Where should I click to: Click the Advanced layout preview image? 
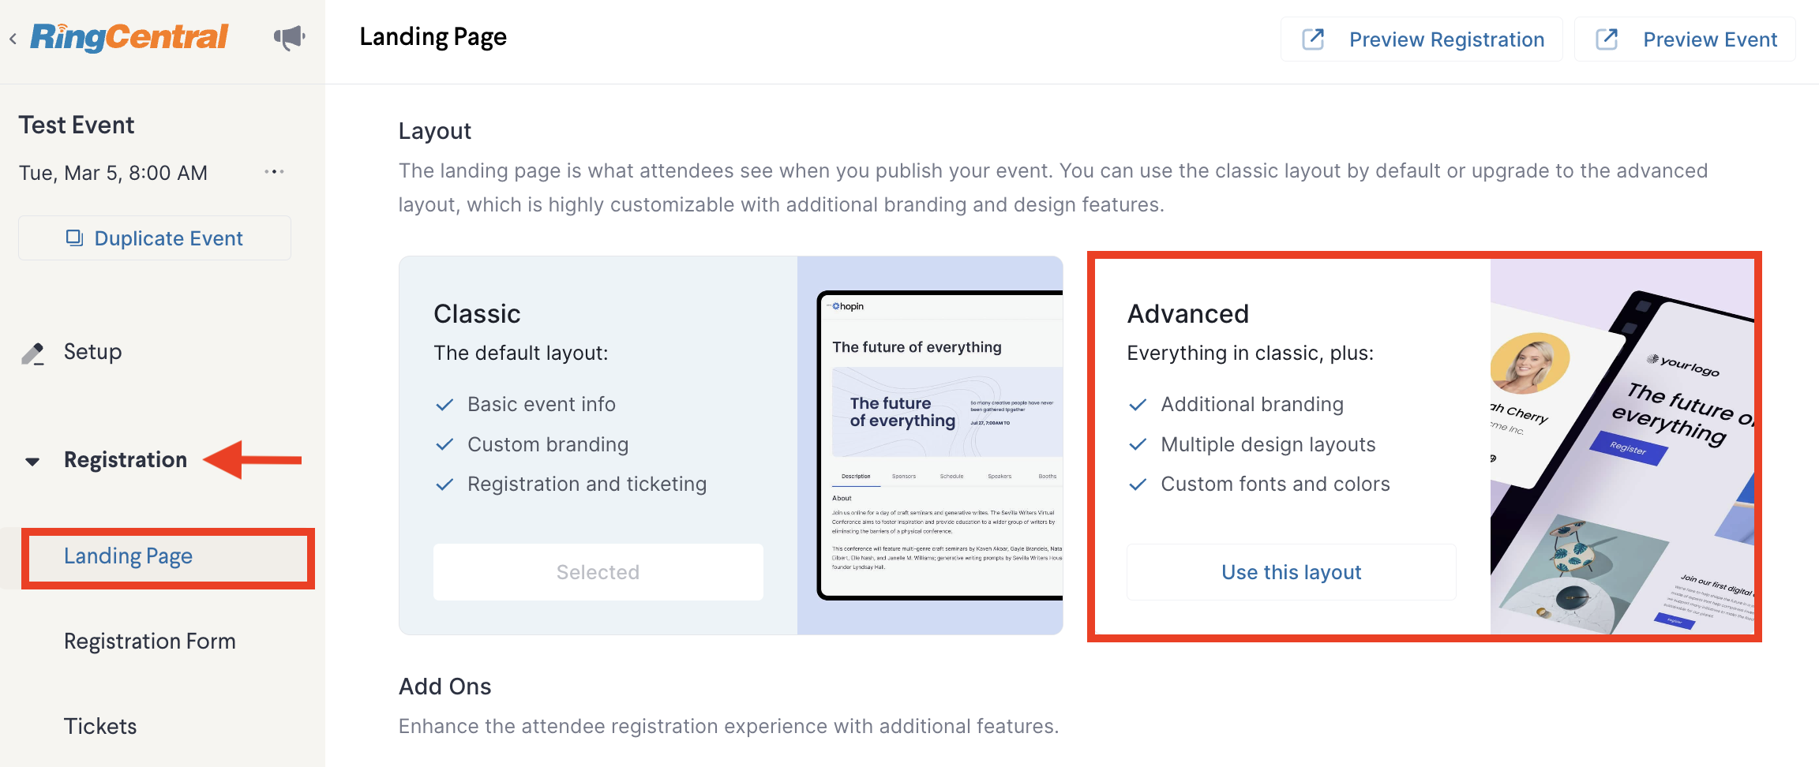tap(1622, 447)
